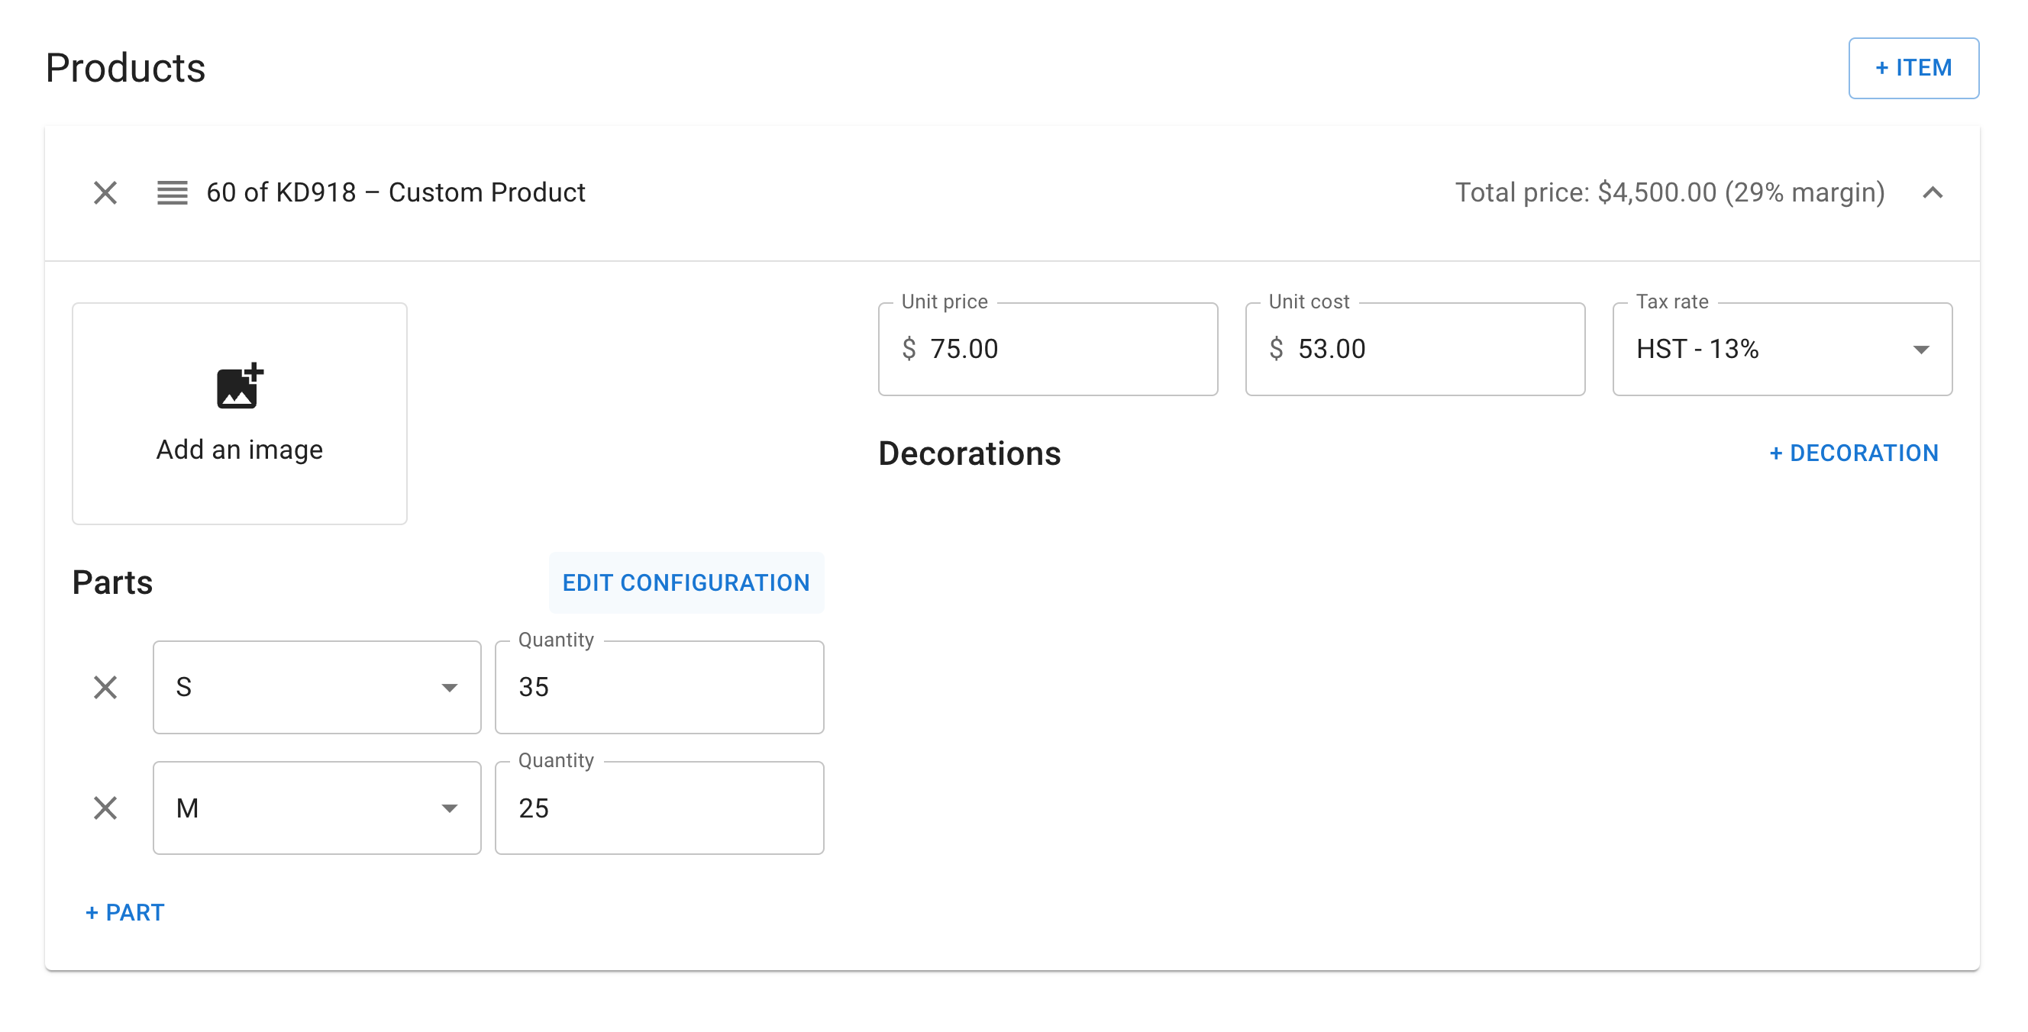
Task: Add a new decoration
Action: (x=1853, y=453)
